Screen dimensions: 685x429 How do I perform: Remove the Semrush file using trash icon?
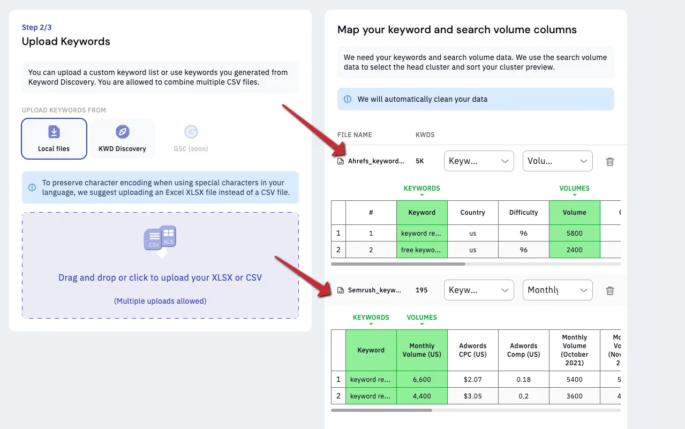(609, 290)
